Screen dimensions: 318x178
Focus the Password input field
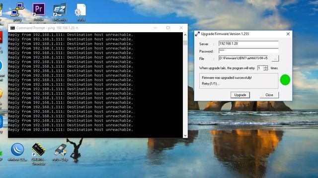click(x=248, y=50)
